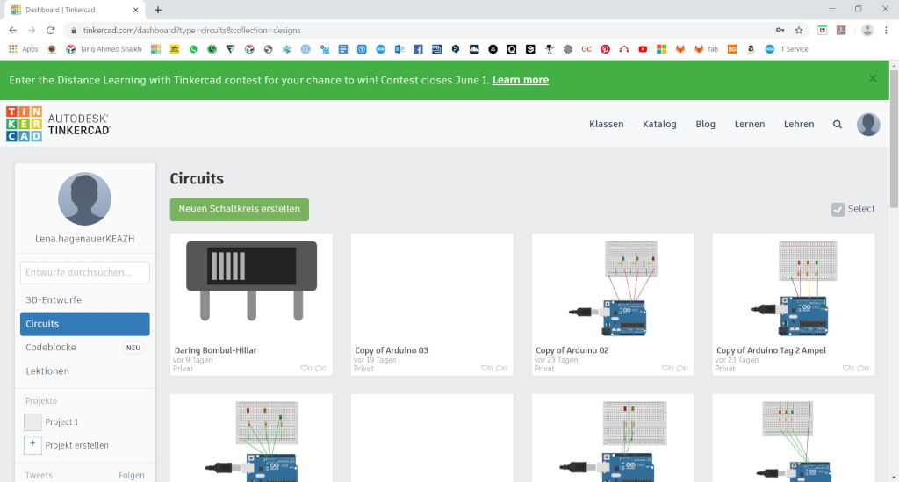The height and width of the screenshot is (482, 899).
Task: Click the Entwürfe durchsuchen search field
Action: (x=85, y=273)
